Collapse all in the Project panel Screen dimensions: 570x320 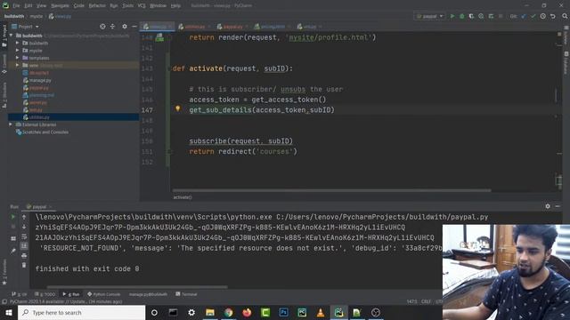113,27
